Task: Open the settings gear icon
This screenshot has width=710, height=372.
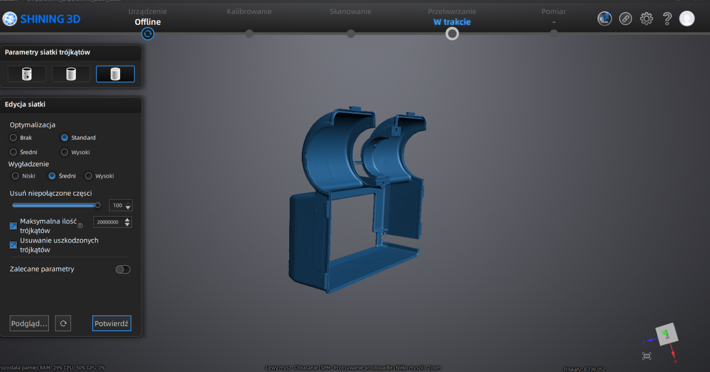Action: coord(646,19)
